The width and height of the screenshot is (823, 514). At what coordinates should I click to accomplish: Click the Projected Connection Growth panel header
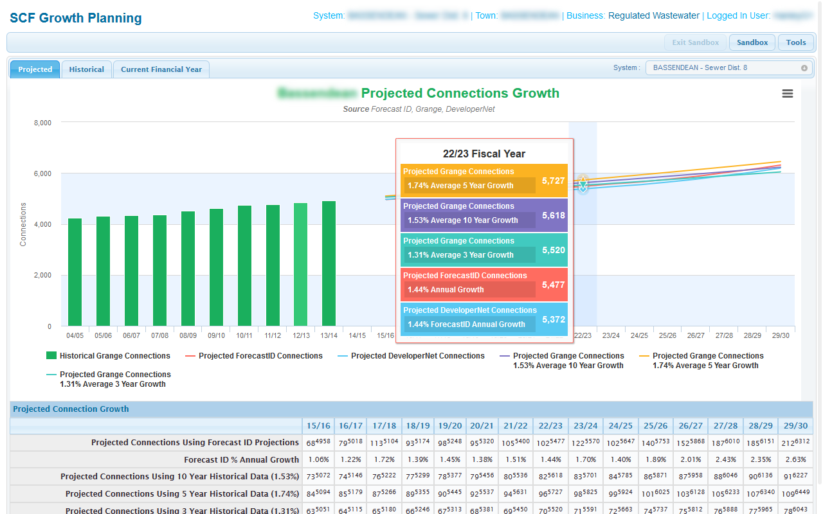(411, 409)
